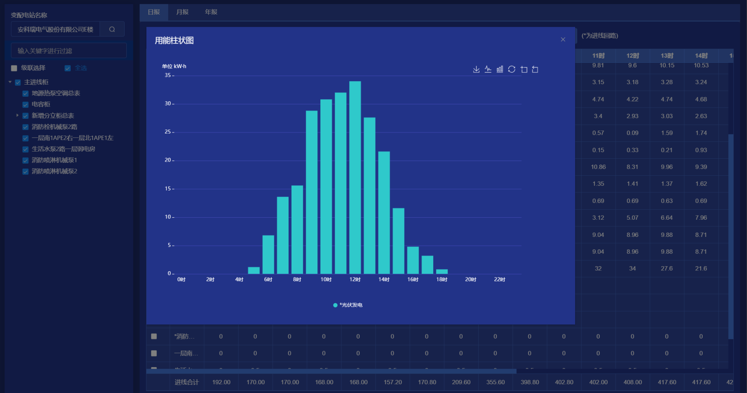The image size is (747, 393).
Task: Activate area zoom tool on chart
Action: pyautogui.click(x=524, y=69)
